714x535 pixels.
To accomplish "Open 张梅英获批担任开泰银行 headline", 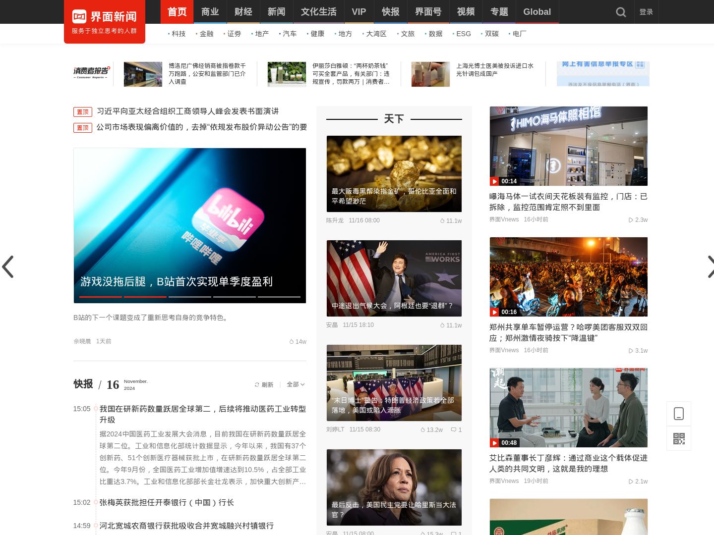I will (167, 502).
